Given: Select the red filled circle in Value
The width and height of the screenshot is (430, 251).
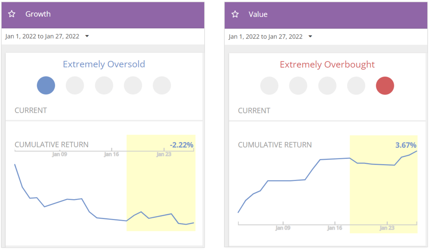Looking at the screenshot, I should pos(385,86).
